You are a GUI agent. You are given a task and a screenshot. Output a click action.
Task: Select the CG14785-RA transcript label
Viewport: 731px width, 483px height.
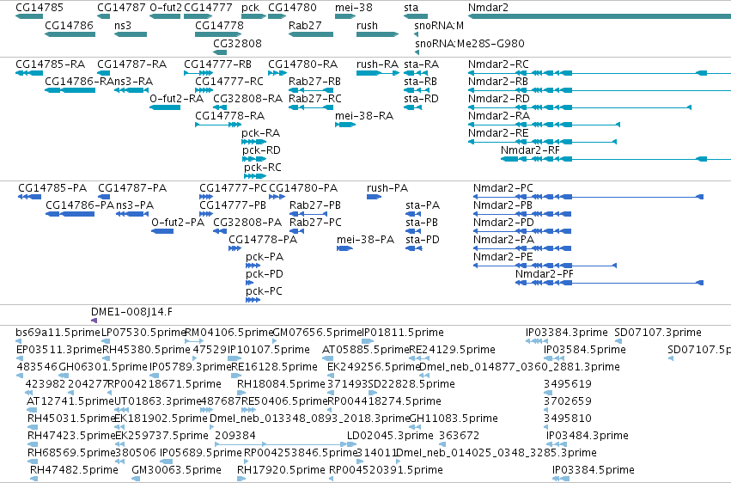pos(50,64)
